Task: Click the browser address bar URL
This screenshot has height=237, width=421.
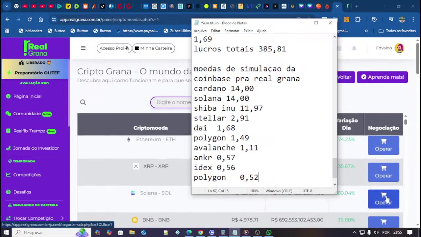Action: tap(110, 19)
